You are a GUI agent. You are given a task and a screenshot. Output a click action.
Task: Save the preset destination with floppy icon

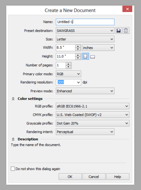118,31
